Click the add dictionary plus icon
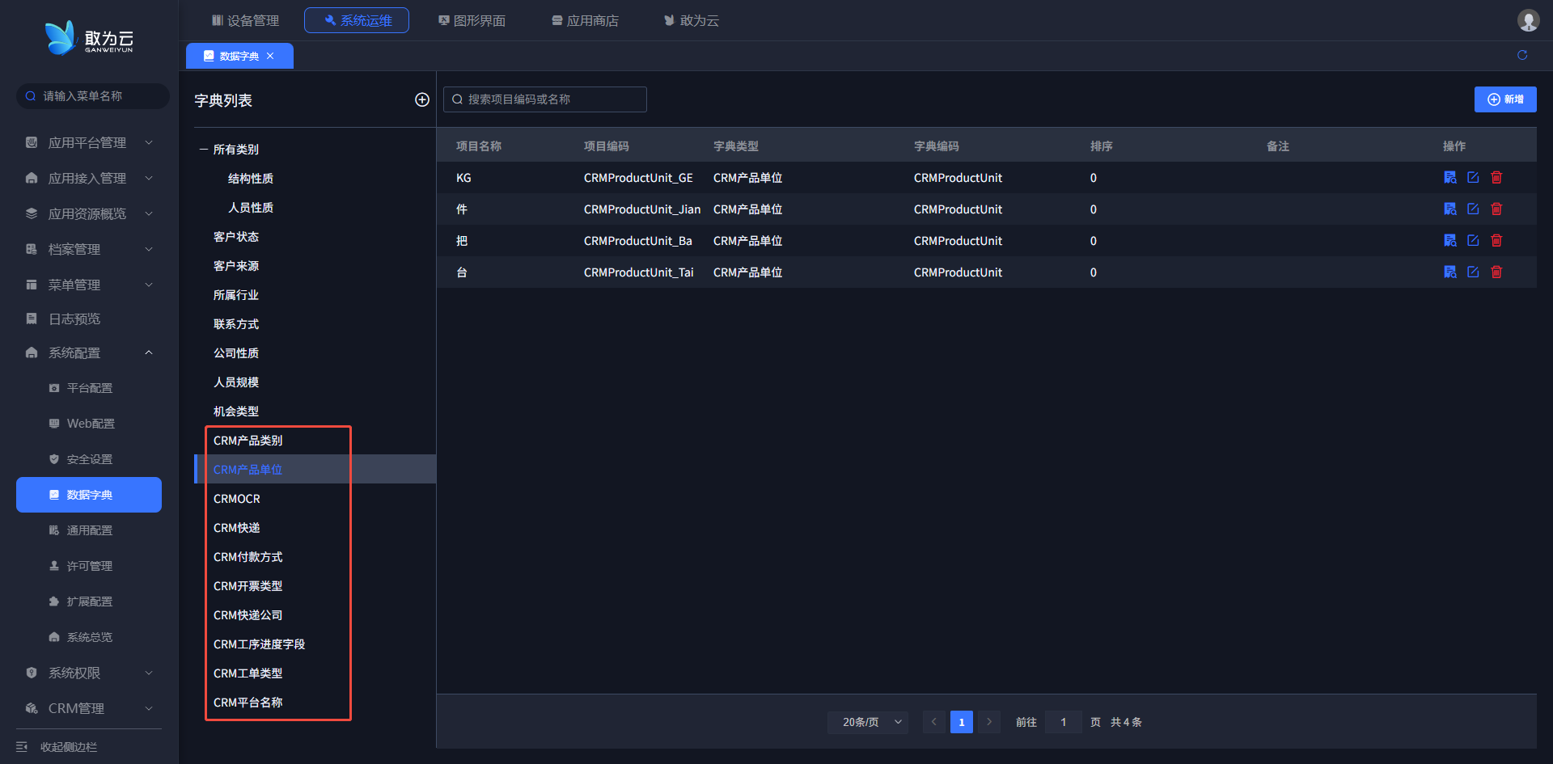 (421, 99)
